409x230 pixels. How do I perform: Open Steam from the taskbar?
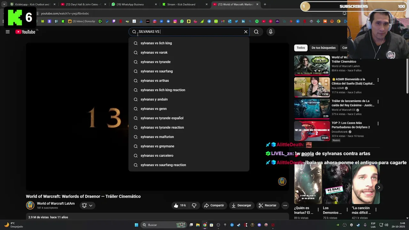tap(239, 225)
